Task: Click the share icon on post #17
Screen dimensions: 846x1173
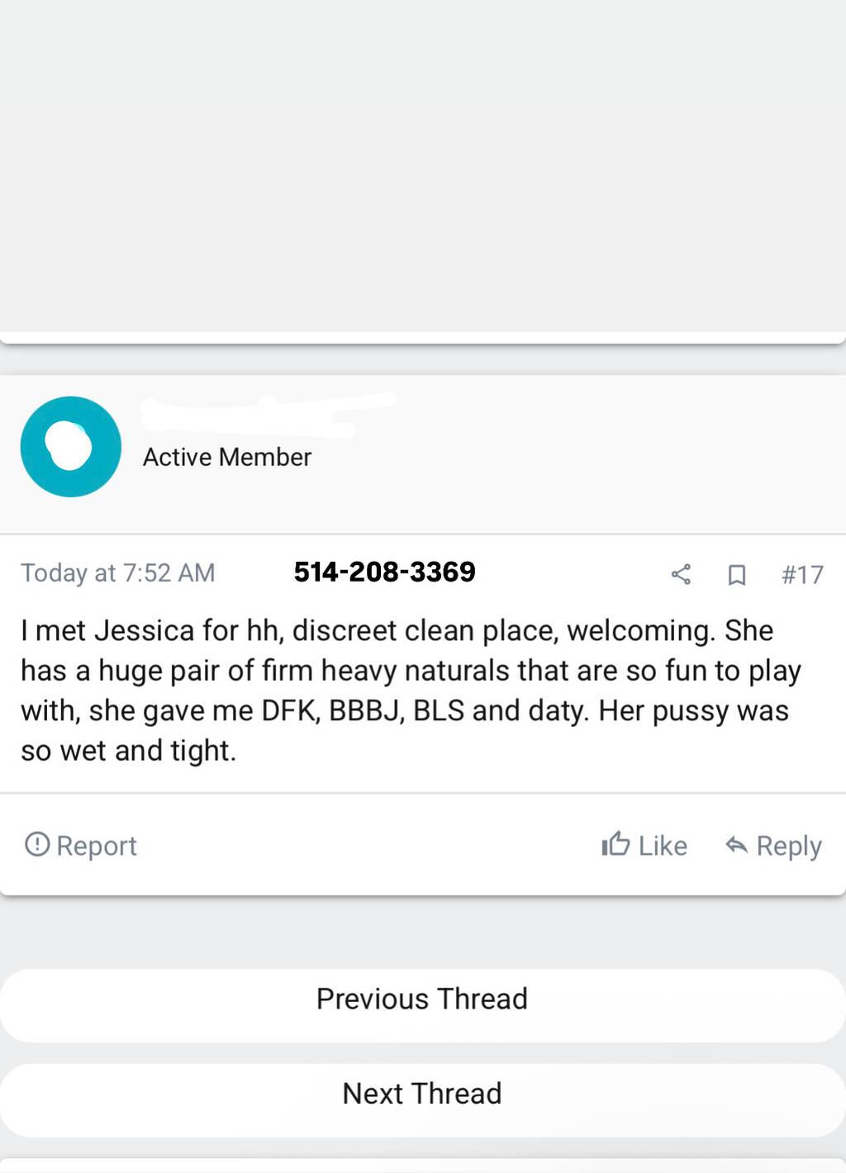Action: (681, 574)
